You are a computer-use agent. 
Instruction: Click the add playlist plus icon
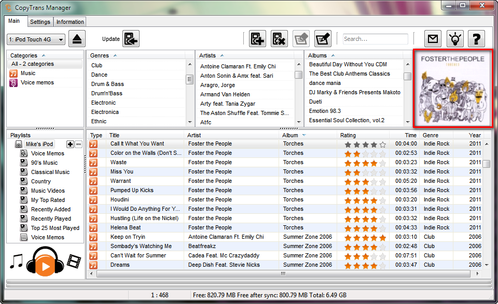(70, 144)
